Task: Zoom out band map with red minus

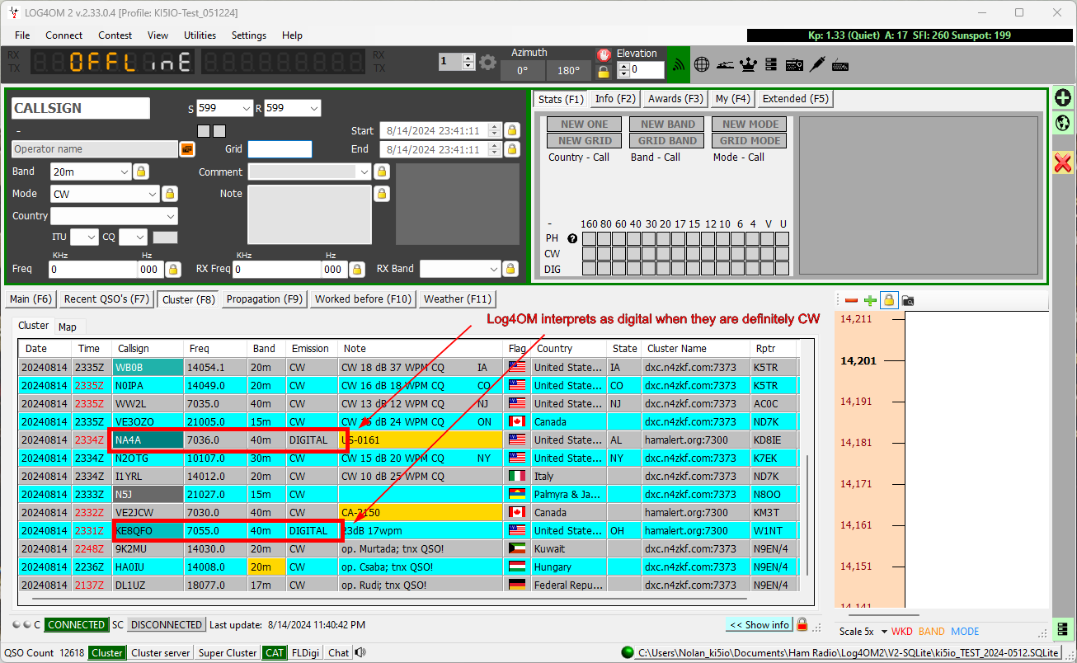Action: tap(852, 301)
